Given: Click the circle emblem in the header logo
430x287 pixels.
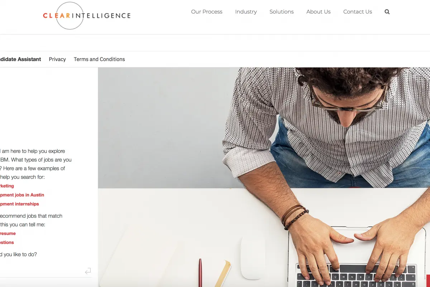Looking at the screenshot, I should click(x=70, y=15).
